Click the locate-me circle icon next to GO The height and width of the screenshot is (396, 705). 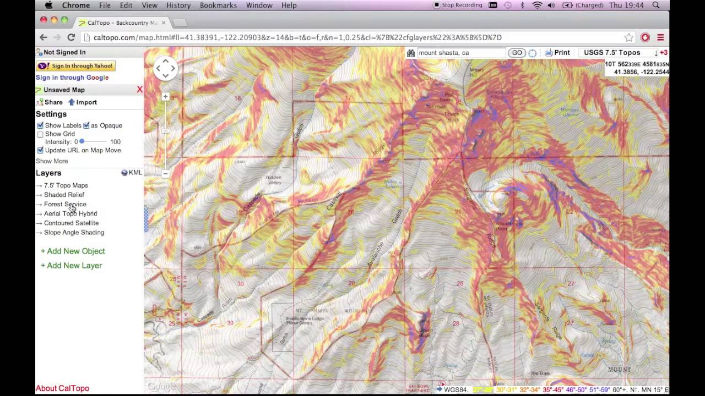click(x=532, y=53)
